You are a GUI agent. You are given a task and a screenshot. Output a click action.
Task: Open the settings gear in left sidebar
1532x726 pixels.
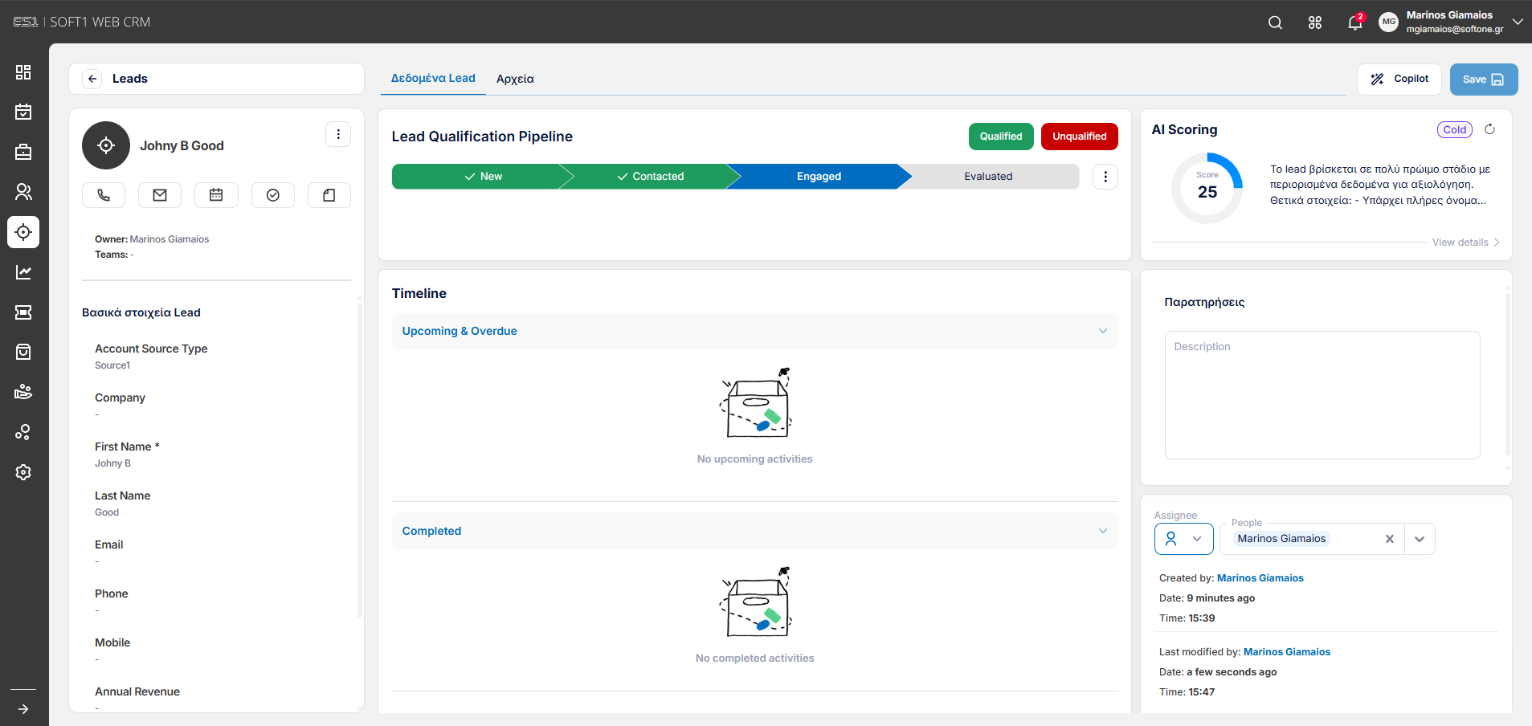tap(23, 472)
